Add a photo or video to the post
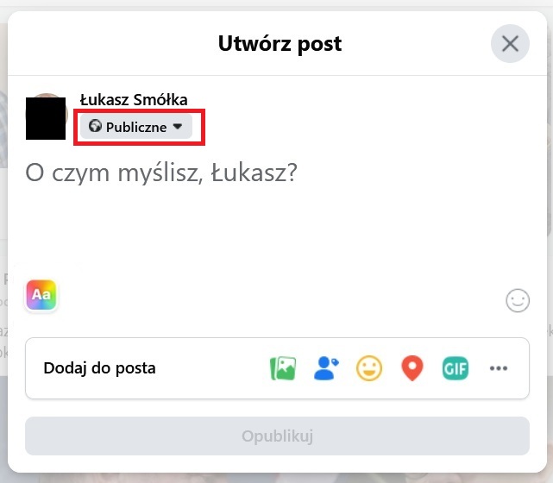Screen dimensions: 553x483 tap(283, 368)
